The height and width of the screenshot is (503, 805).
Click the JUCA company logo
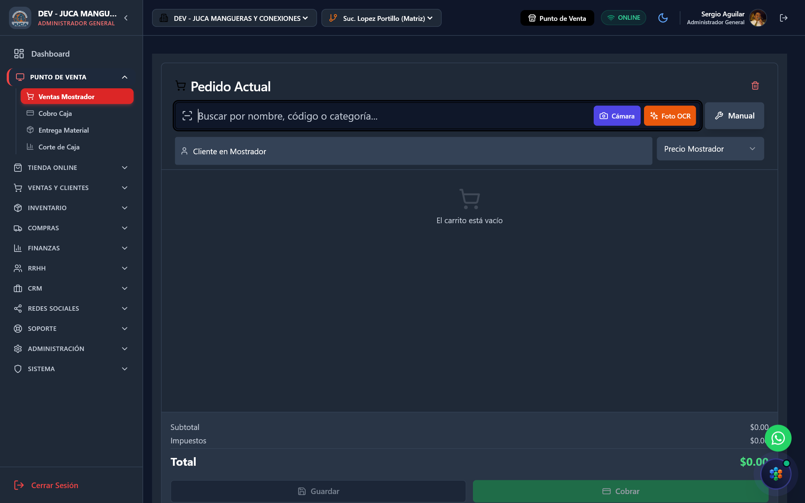[x=20, y=18]
